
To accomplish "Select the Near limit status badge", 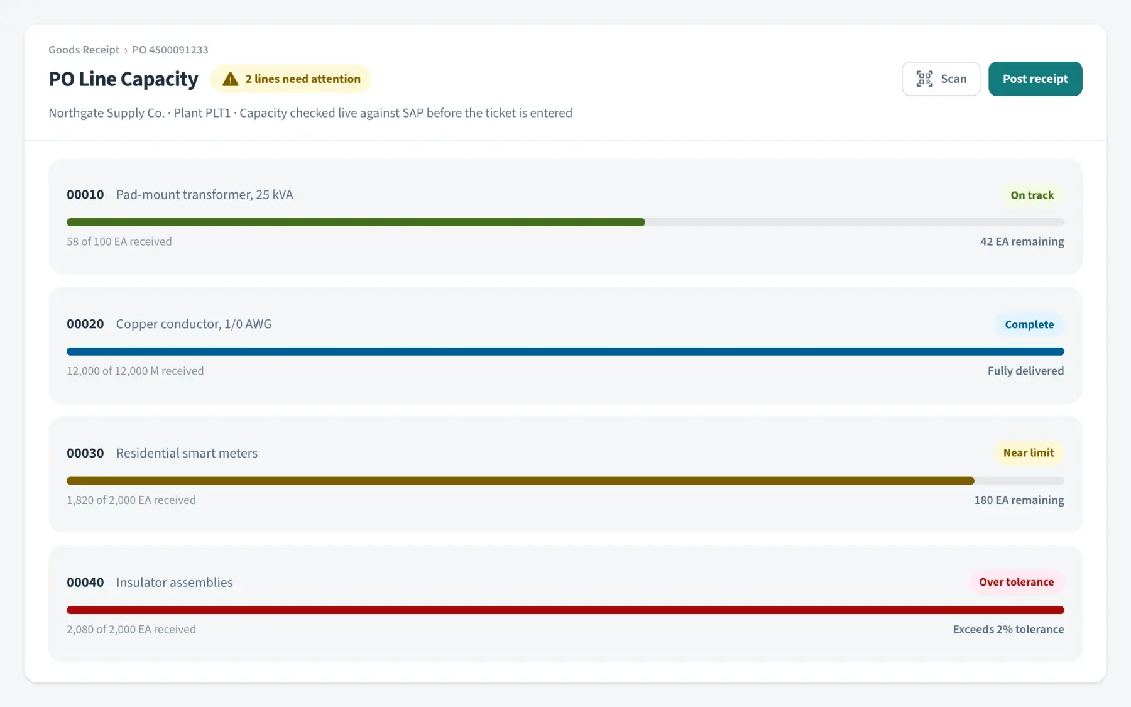I will click(x=1029, y=453).
